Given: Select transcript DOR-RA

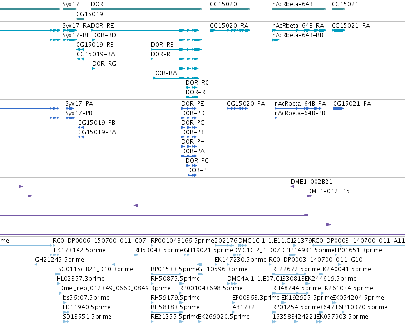Looking at the screenshot, I should coord(176,78).
